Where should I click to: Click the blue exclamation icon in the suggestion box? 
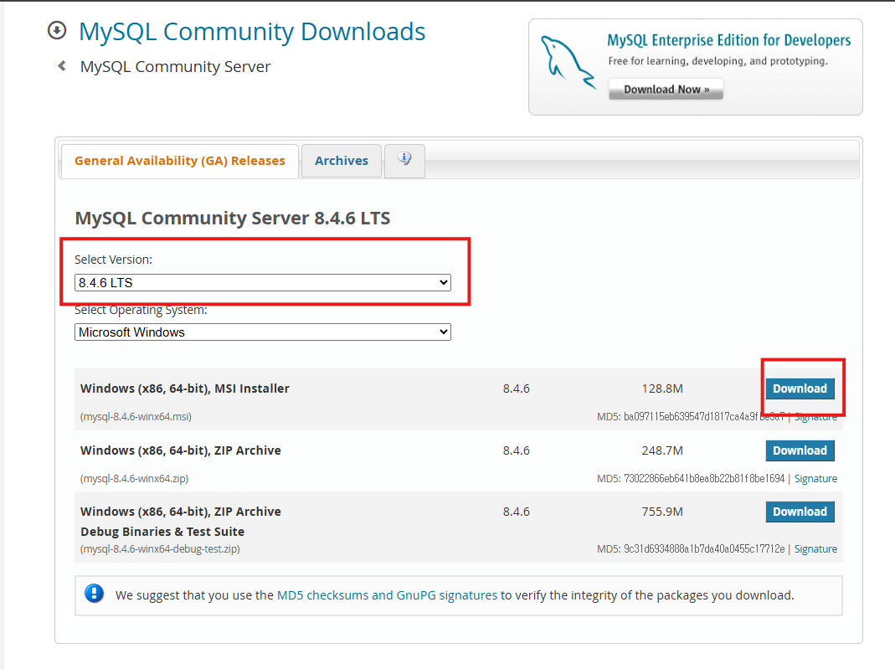coord(94,594)
